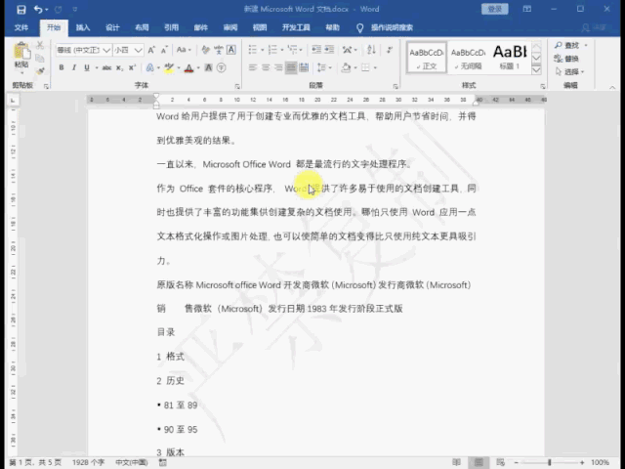This screenshot has width=625, height=469.
Task: Apply bold formatting with the B icon
Action: [x=61, y=67]
